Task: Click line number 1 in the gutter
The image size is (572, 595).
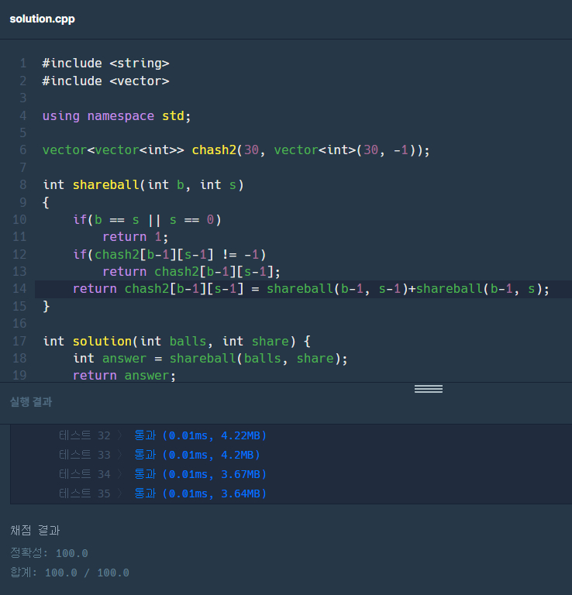Action: click(x=23, y=64)
